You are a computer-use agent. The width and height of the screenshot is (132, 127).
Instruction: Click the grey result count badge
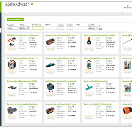(x=101, y=29)
